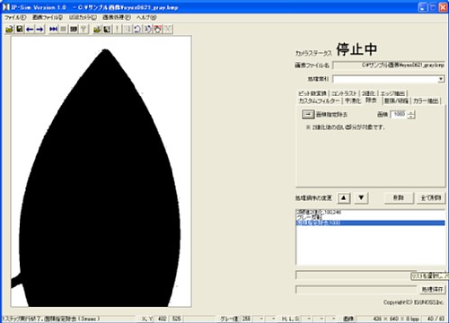Click the grayed Y-shaped antenna toolbar icon
The width and height of the screenshot is (449, 323).
pos(84,29)
